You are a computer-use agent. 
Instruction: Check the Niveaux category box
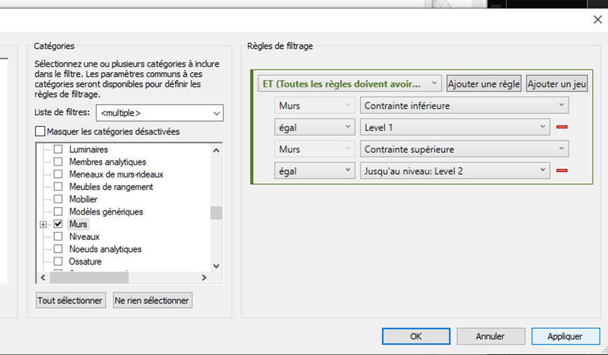58,237
